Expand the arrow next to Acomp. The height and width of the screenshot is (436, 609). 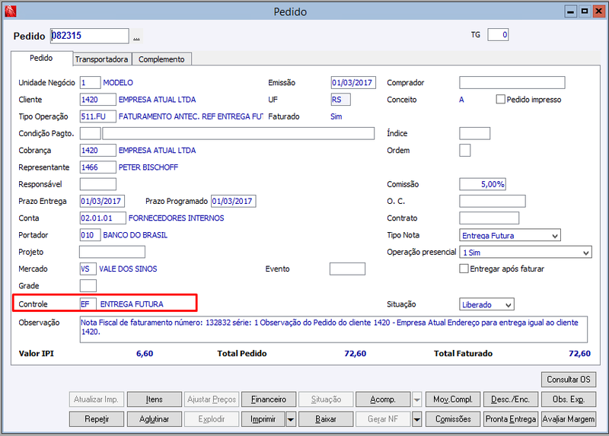click(x=416, y=399)
